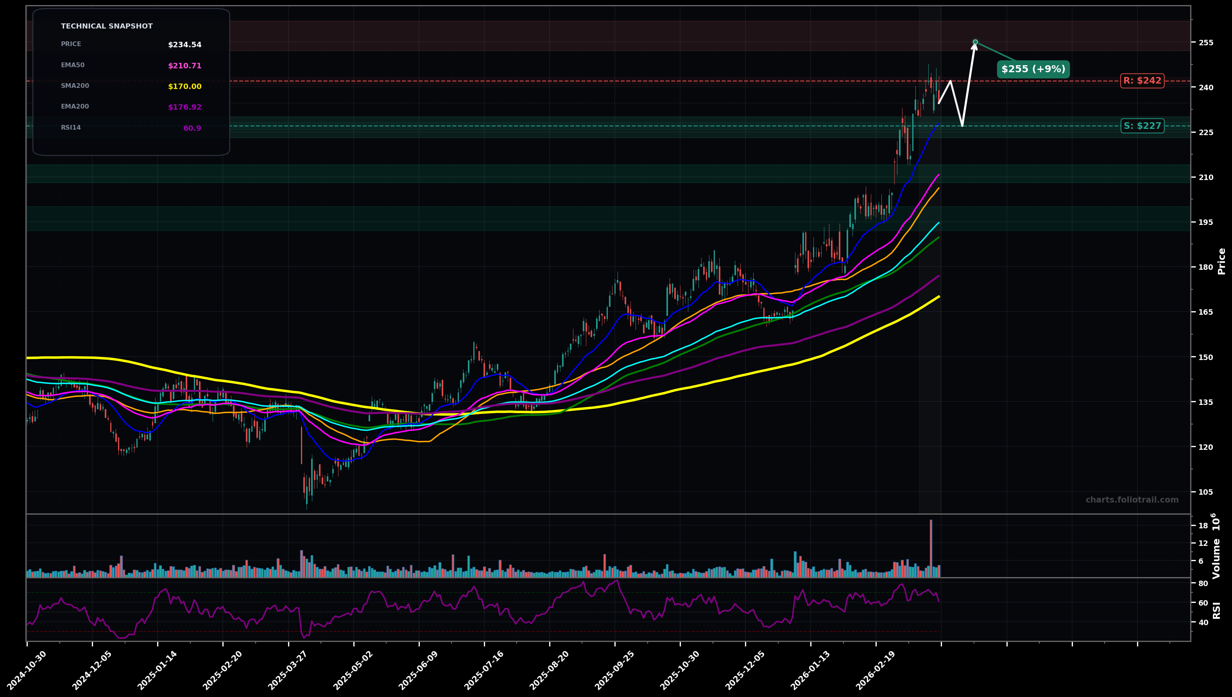Screen dimensions: 1232x697
Task: Click the S: $227 support label
Action: (x=1142, y=126)
